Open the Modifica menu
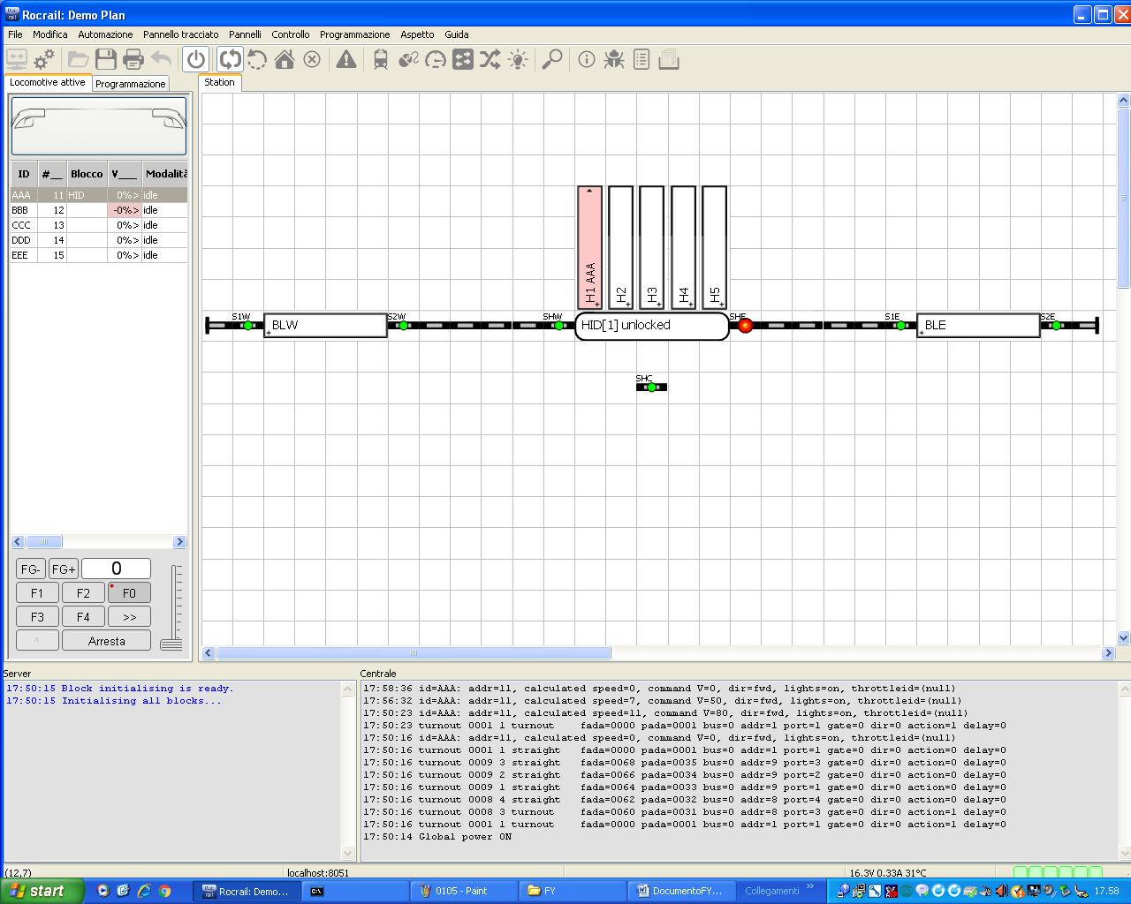The image size is (1131, 904). click(x=50, y=34)
